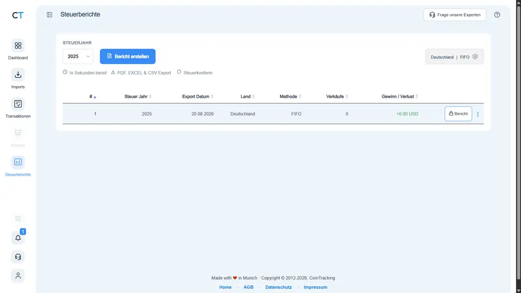521x293 pixels.
Task: Open the apps grid dots icon
Action: 18,218
